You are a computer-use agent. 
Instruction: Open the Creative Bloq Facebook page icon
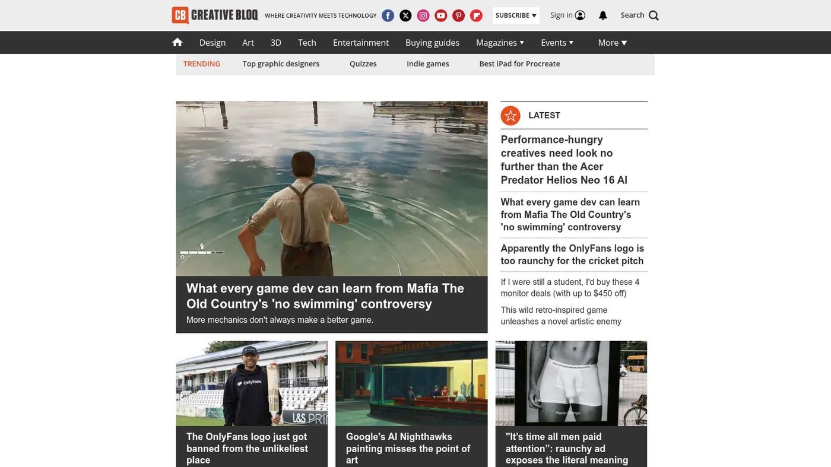pos(388,15)
